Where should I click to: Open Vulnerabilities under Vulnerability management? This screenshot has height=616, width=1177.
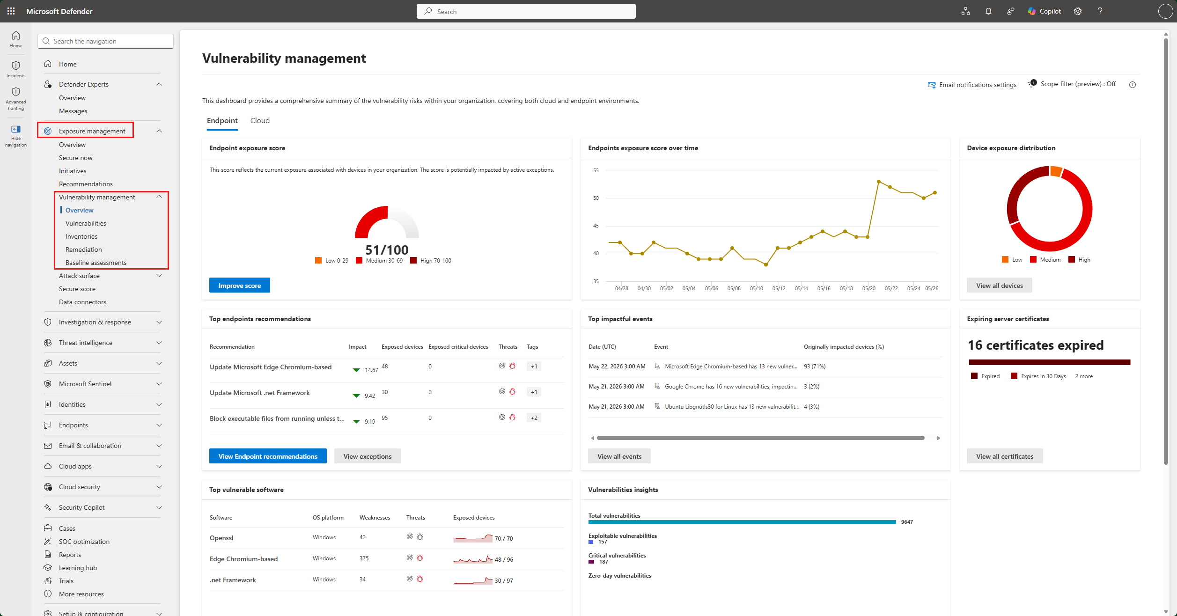pos(86,223)
